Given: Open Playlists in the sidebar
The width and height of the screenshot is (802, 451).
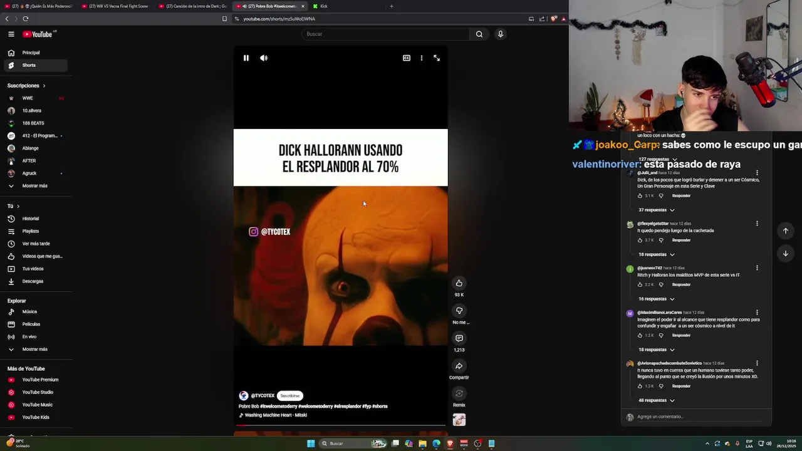Looking at the screenshot, I should 35,231.
